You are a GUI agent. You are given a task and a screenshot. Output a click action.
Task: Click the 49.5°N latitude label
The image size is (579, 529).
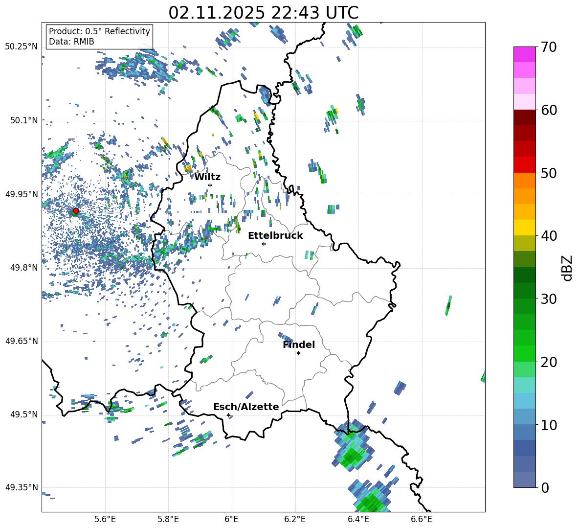point(23,414)
